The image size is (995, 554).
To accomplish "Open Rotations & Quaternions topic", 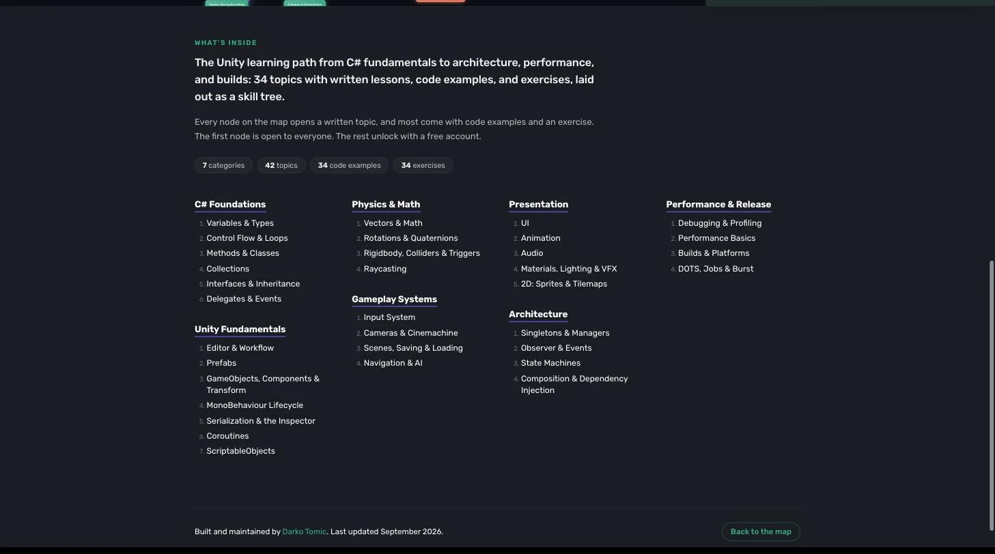I will [410, 238].
